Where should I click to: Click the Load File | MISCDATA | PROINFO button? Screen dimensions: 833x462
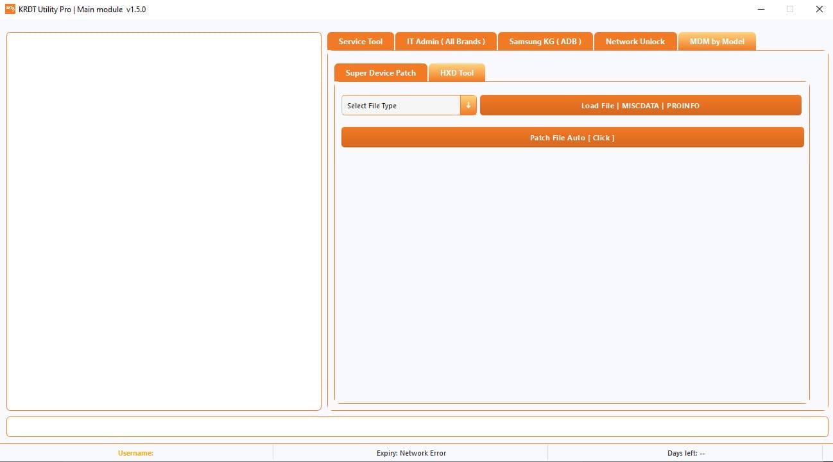640,105
